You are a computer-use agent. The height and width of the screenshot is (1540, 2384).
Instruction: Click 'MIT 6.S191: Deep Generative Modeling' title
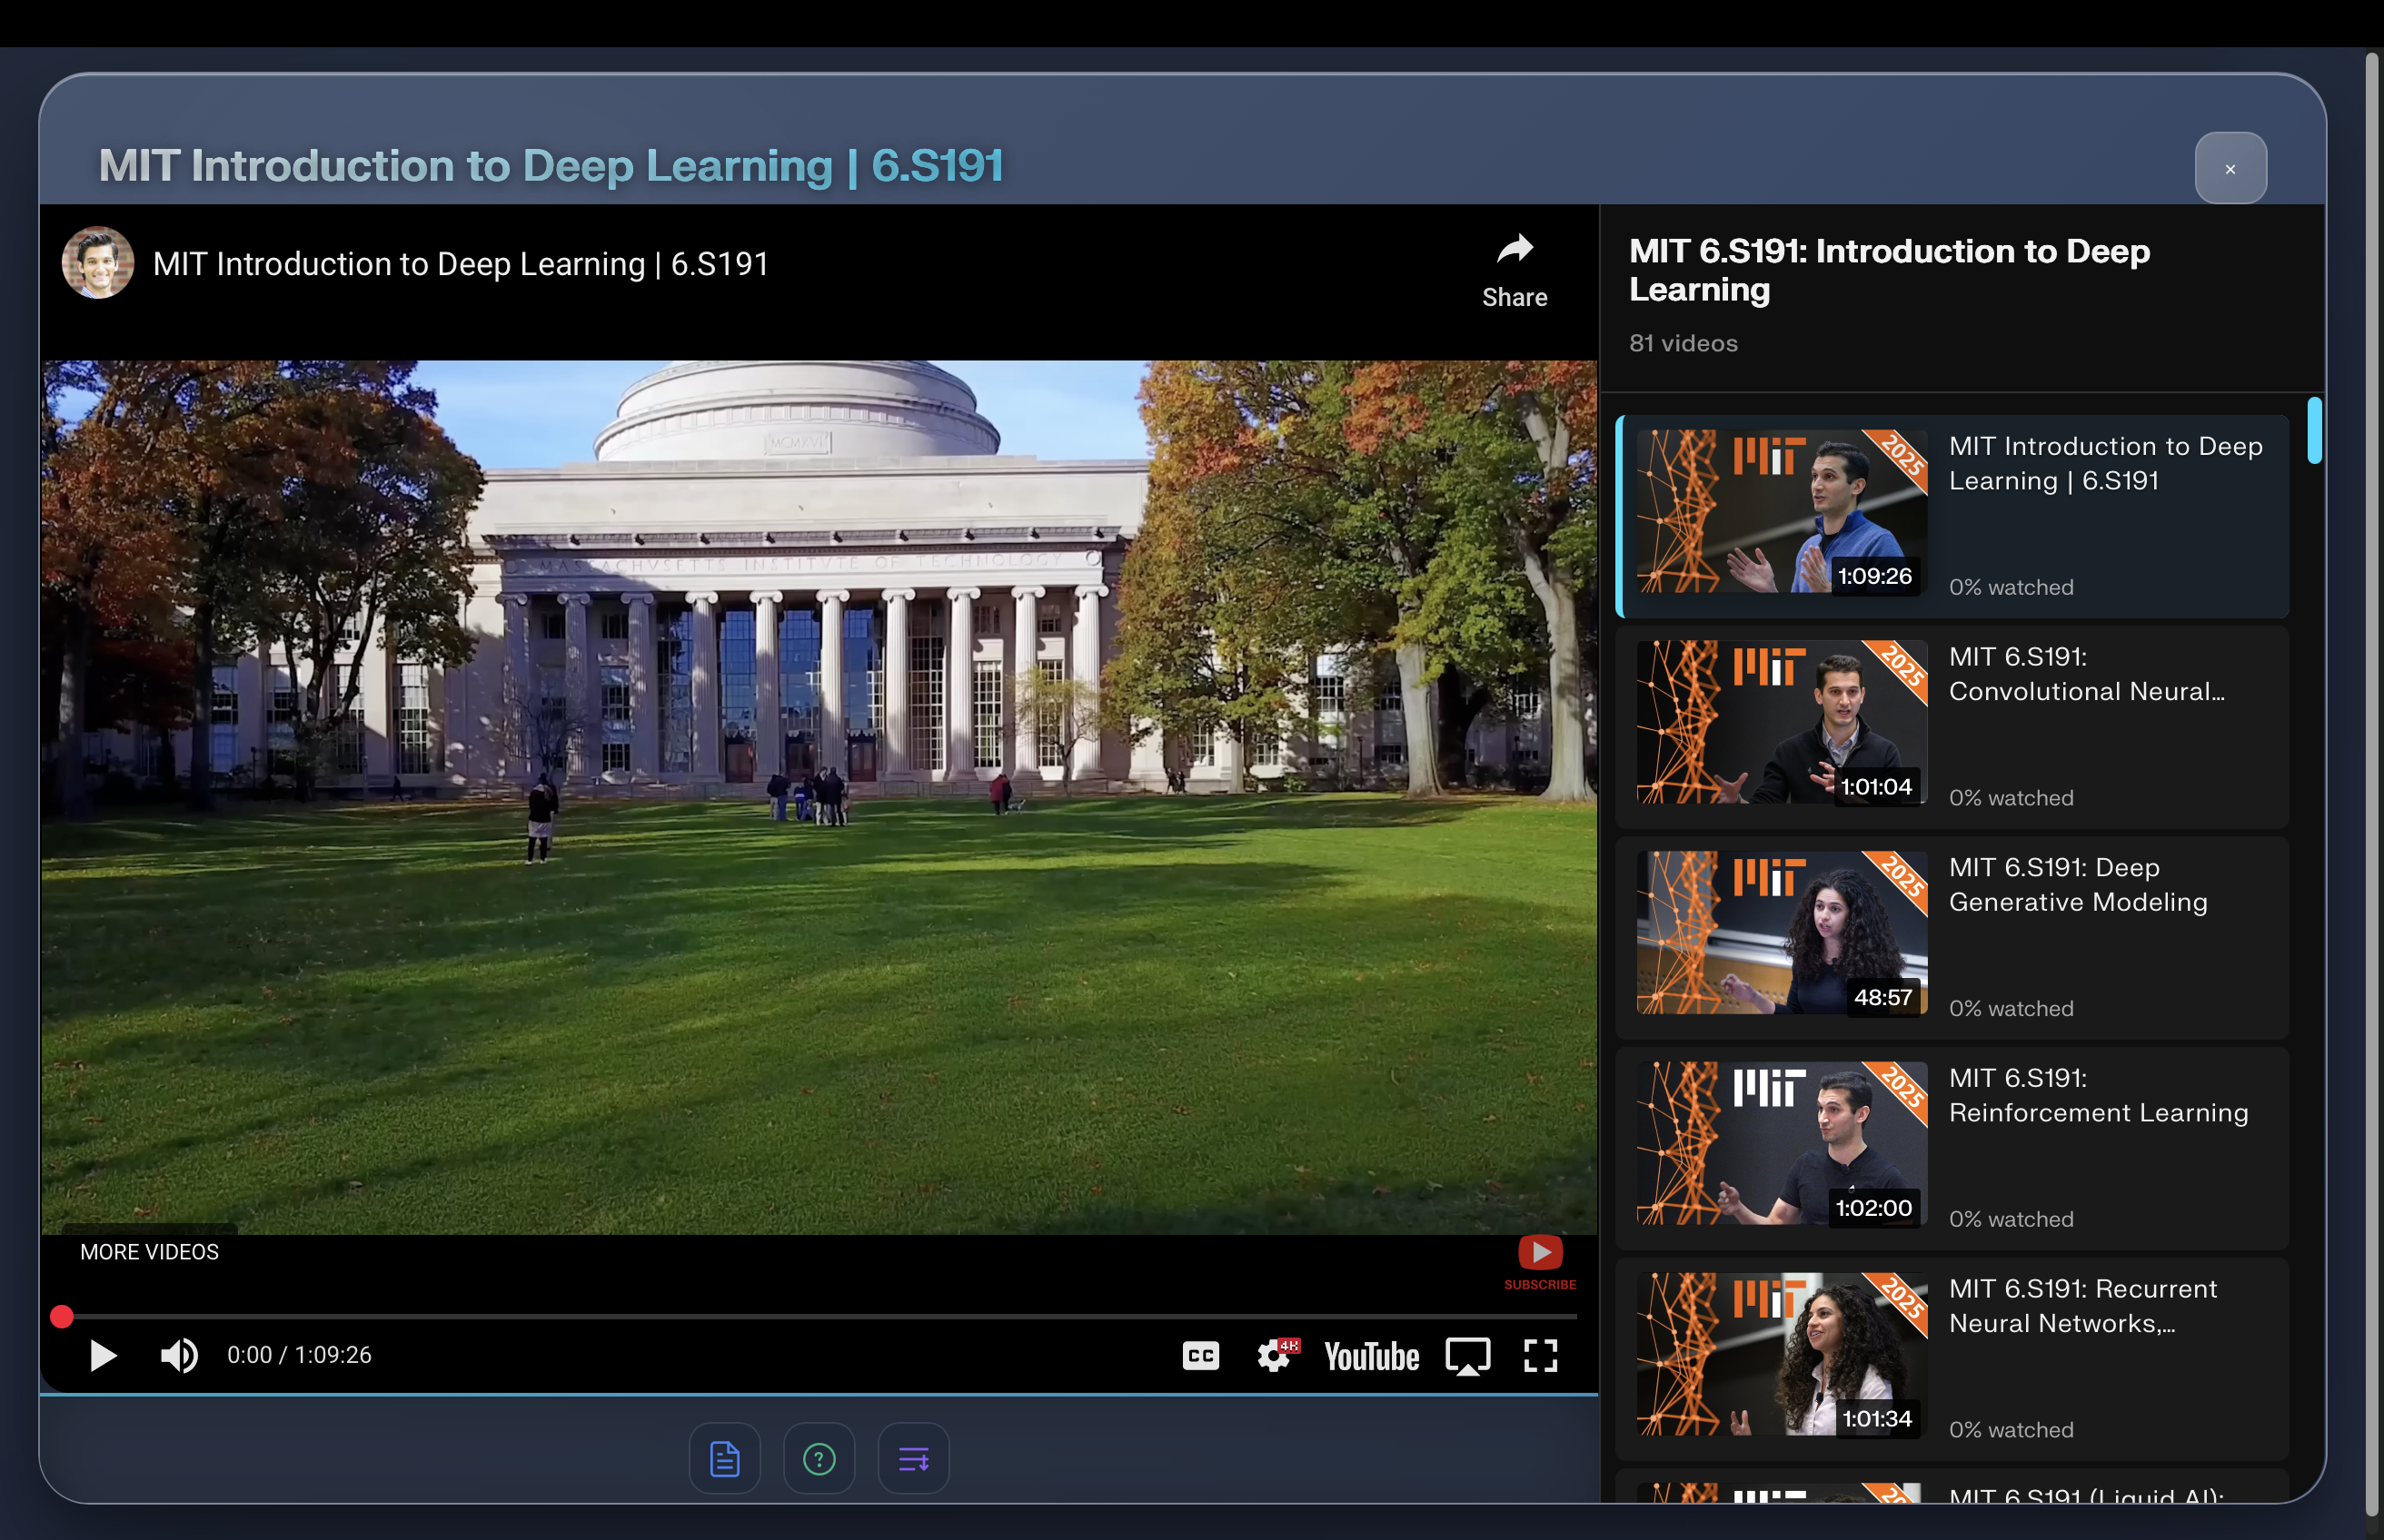(2078, 885)
